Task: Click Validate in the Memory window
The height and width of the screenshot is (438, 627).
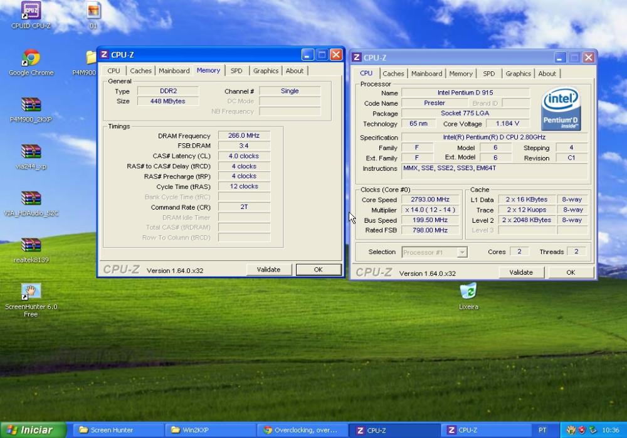Action: [269, 270]
